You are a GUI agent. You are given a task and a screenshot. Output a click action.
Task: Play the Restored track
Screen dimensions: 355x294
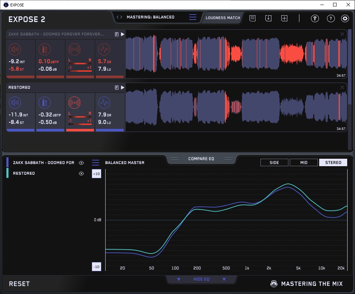pyautogui.click(x=123, y=87)
